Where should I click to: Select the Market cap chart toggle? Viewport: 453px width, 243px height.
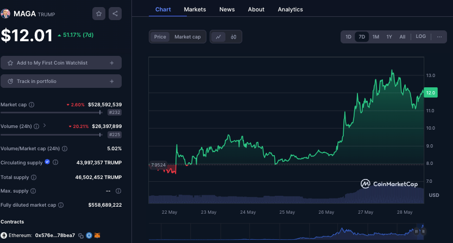click(x=187, y=37)
